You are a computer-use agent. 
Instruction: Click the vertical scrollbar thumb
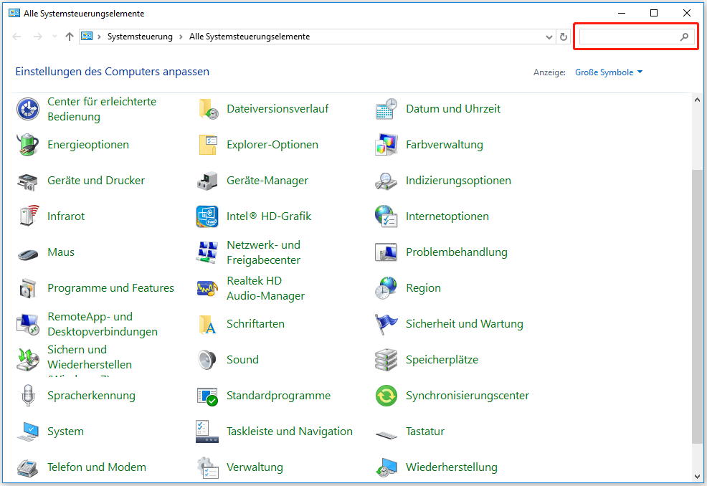[698, 307]
